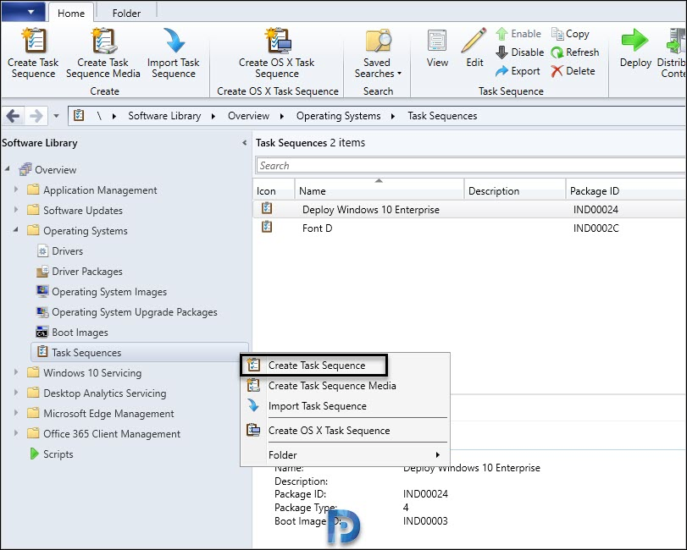The image size is (687, 550).
Task: Sort by the Name column header
Action: click(379, 190)
